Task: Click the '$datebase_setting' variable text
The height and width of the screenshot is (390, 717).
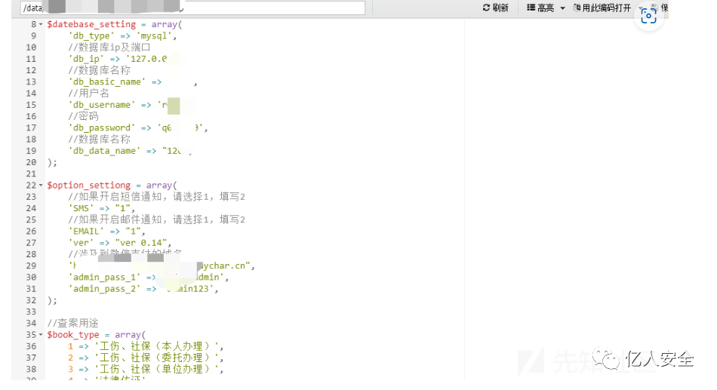Action: [91, 24]
